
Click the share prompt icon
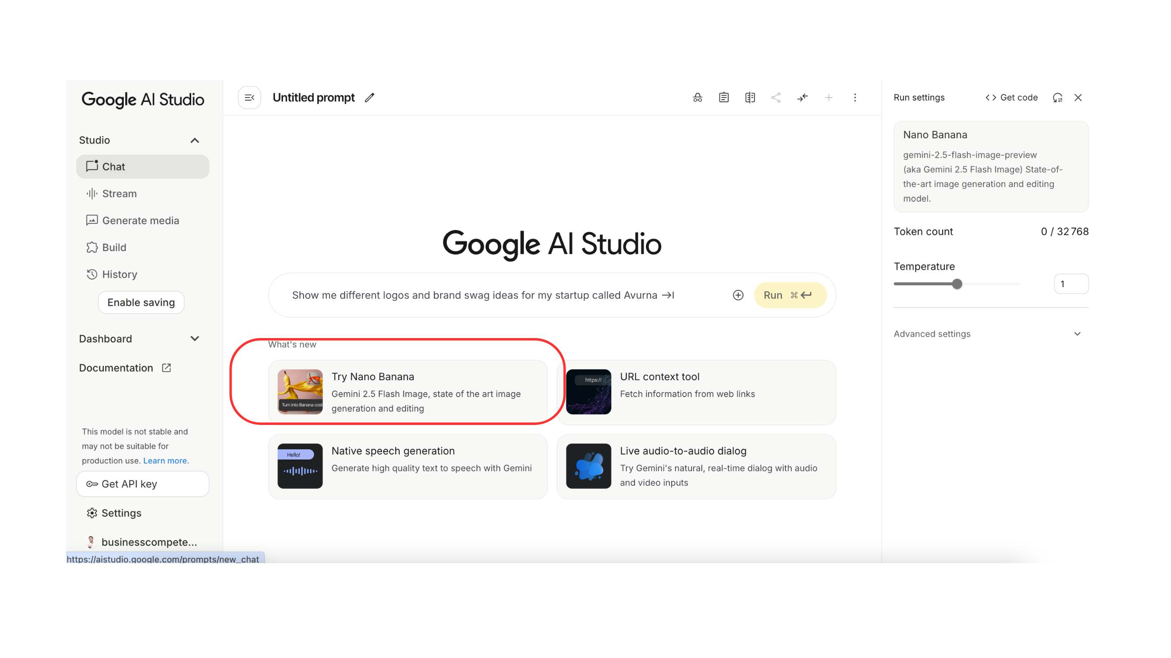(x=776, y=97)
